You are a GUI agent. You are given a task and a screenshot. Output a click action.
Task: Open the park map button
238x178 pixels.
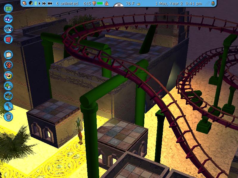(x=8, y=8)
